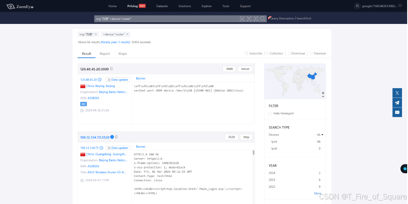Click the Subscribe bookmark icon
Screen dimensions: 408x204
(246, 53)
